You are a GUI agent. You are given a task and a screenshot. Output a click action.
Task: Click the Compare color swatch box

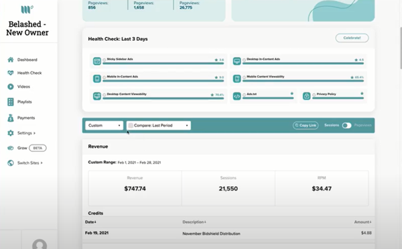tap(131, 126)
